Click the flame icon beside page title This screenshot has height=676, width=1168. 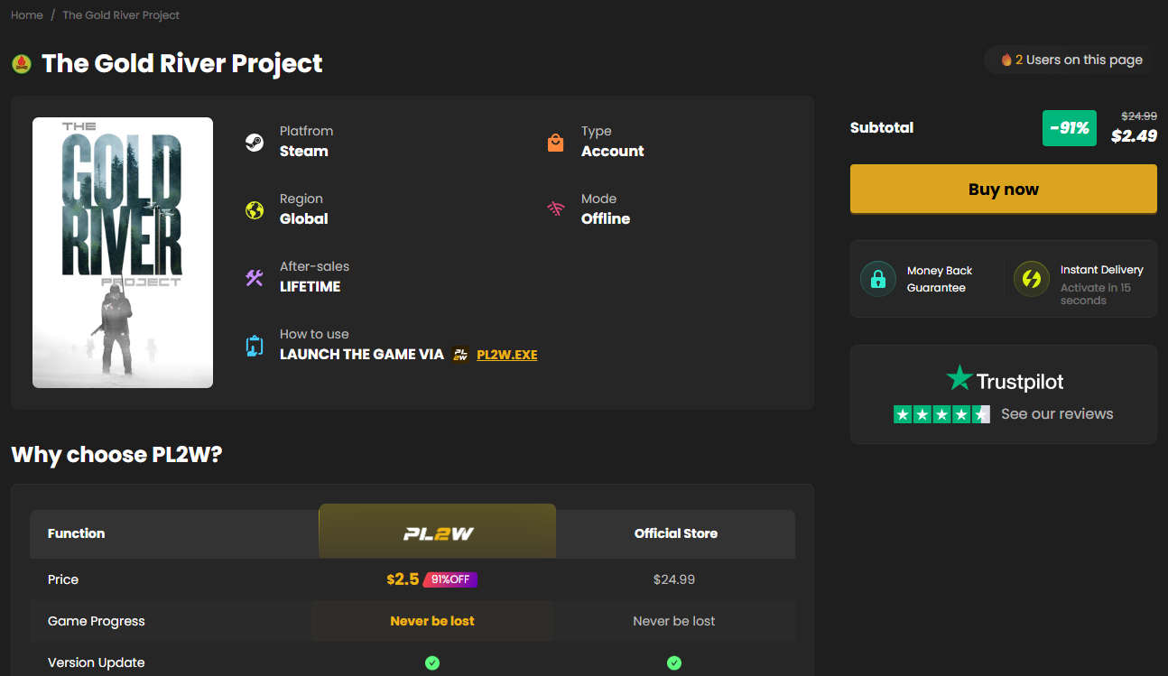tap(22, 64)
